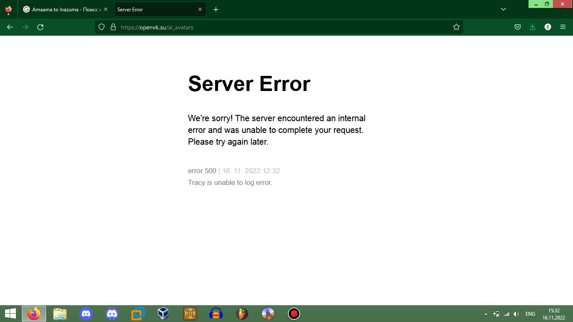The height and width of the screenshot is (322, 573).
Task: Select the Server Error tab
Action: [160, 9]
